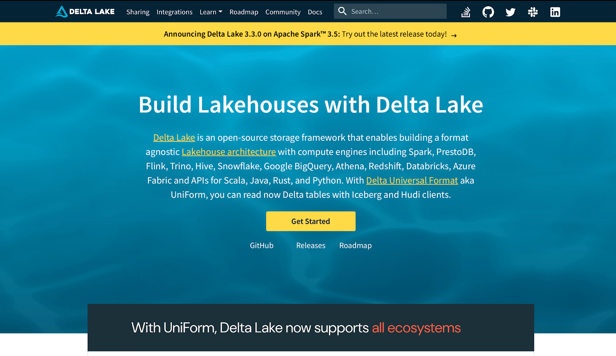Screen dimensions: 616x356
Task: Click the 'Build Lakehouses with Delta Lake' heading
Action: point(311,104)
